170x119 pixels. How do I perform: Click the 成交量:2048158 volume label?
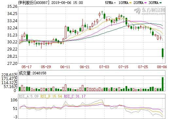pos(32,73)
